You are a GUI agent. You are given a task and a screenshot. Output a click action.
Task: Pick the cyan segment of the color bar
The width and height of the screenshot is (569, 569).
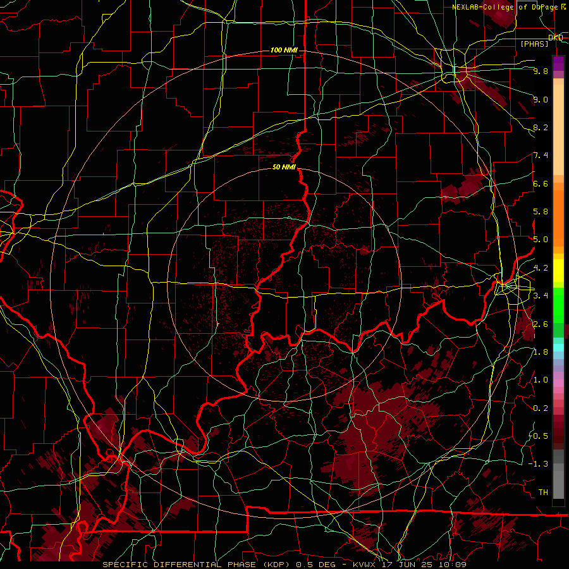click(x=558, y=348)
